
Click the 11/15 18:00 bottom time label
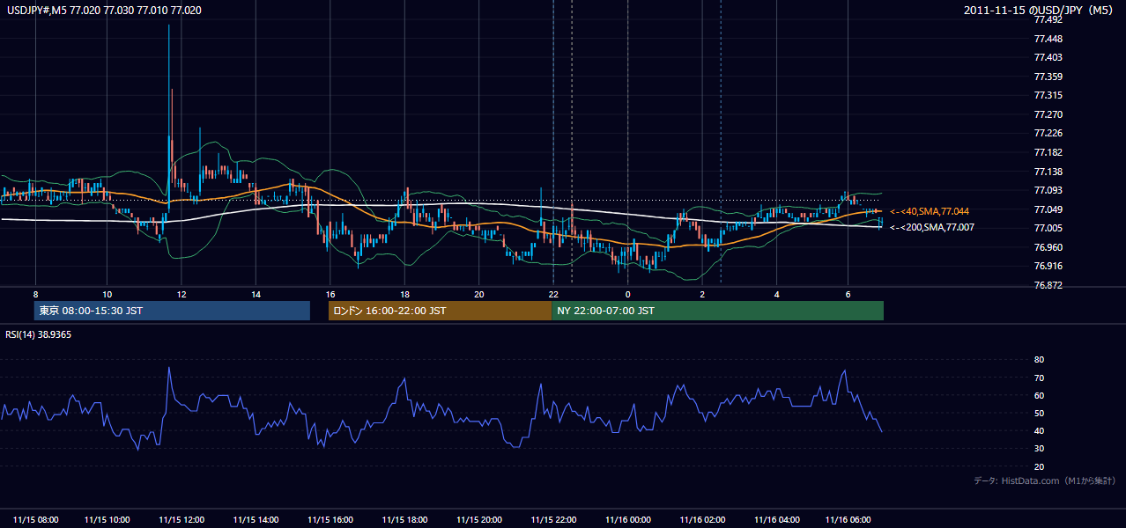point(405,520)
